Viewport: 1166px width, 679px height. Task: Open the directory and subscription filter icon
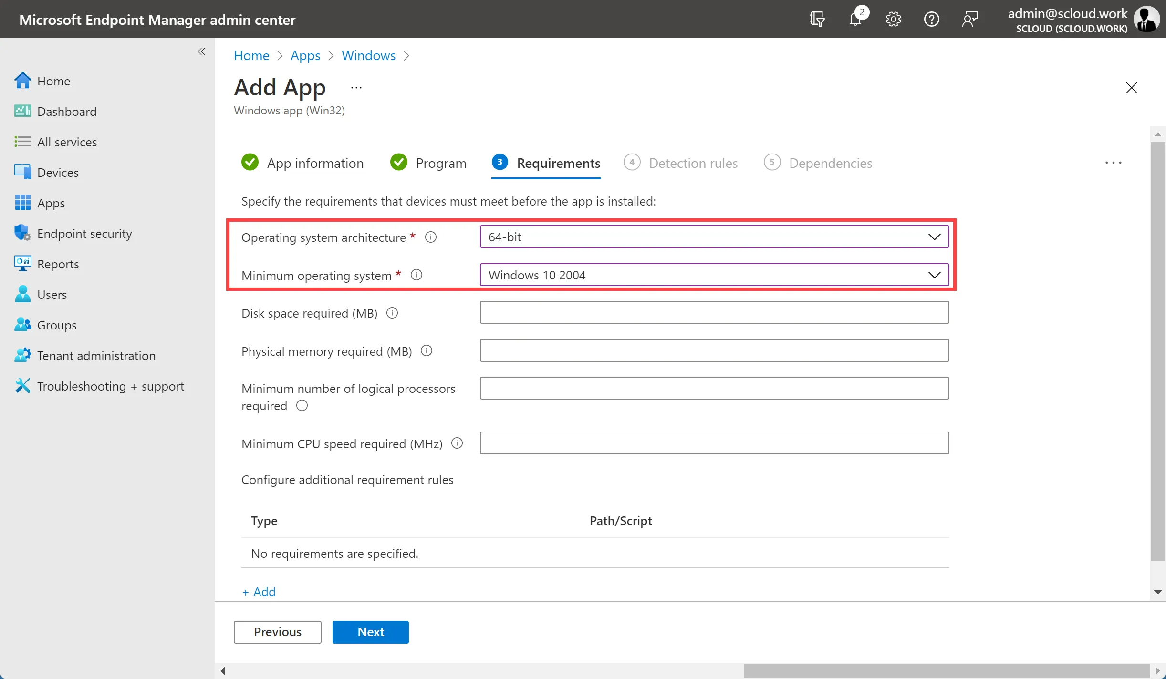(817, 20)
